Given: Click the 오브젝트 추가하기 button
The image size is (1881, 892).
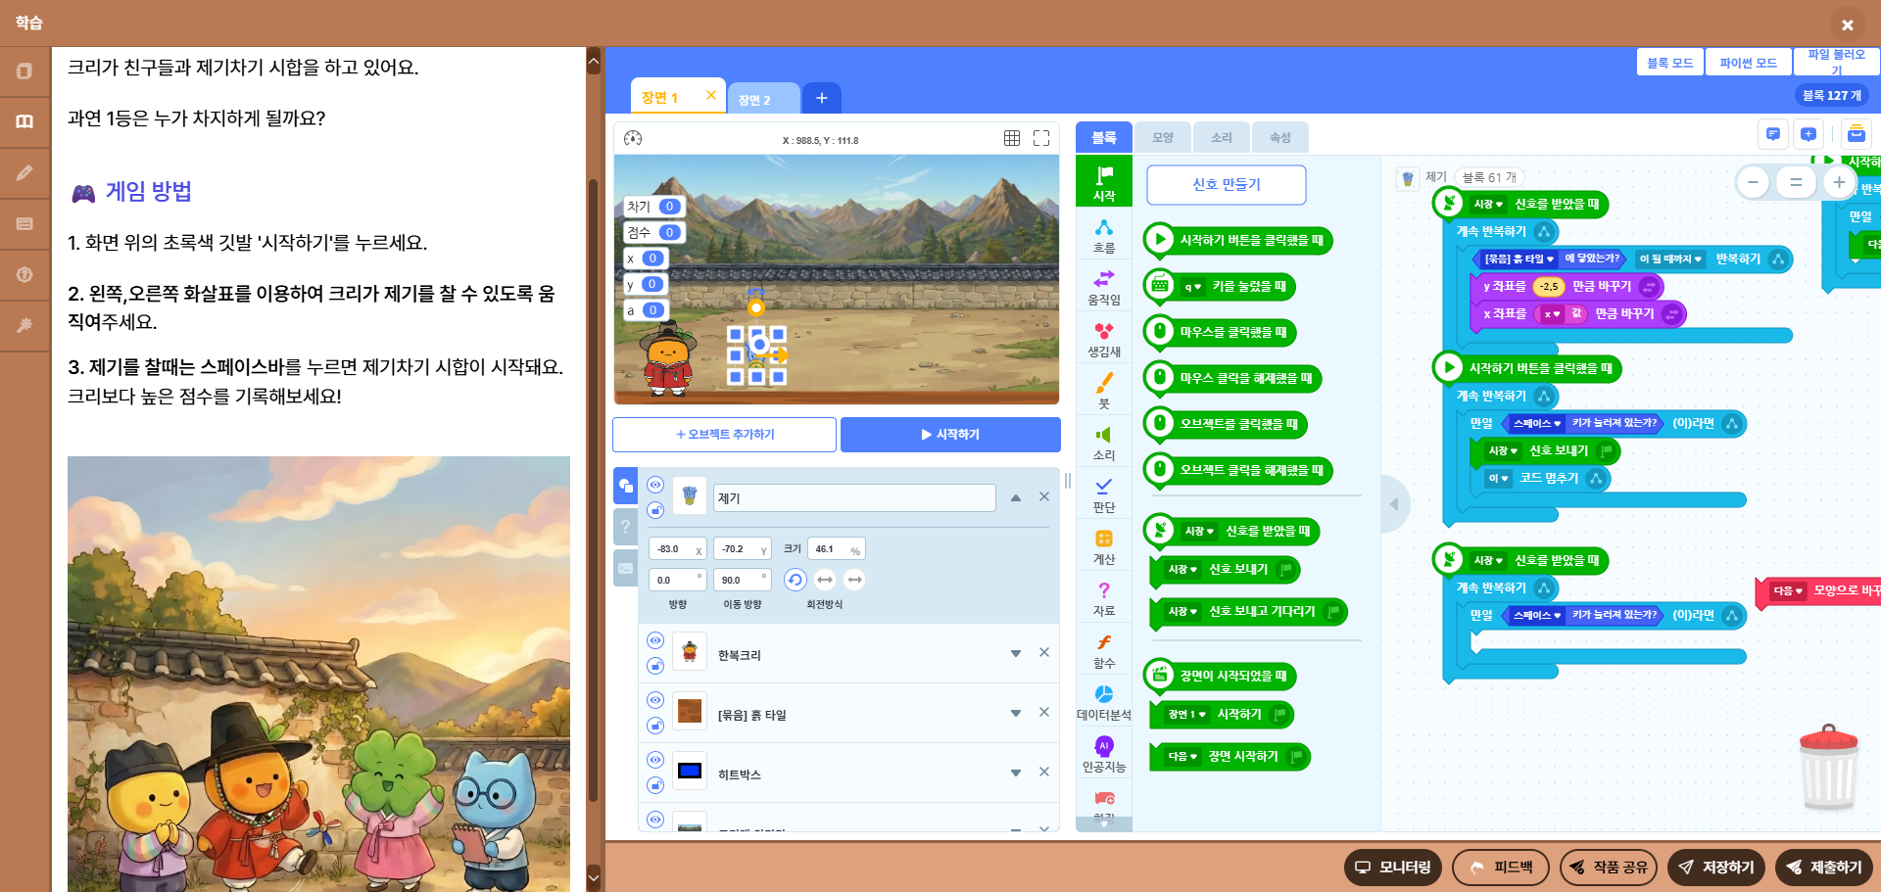Looking at the screenshot, I should (x=725, y=435).
